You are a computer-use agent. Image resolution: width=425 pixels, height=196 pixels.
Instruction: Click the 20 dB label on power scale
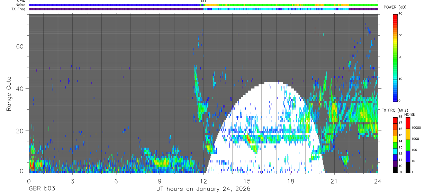pyautogui.click(x=401, y=57)
